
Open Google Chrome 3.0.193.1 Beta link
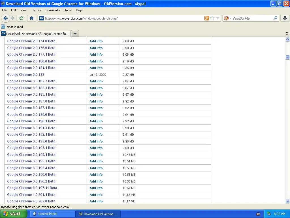(31, 148)
